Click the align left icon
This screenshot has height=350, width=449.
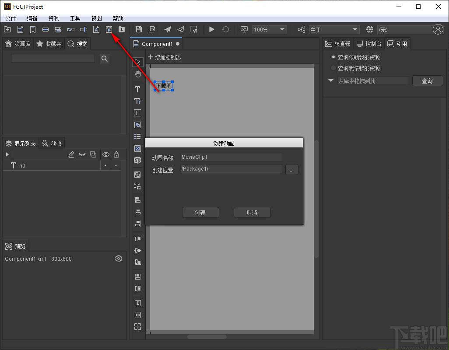pyautogui.click(x=138, y=200)
